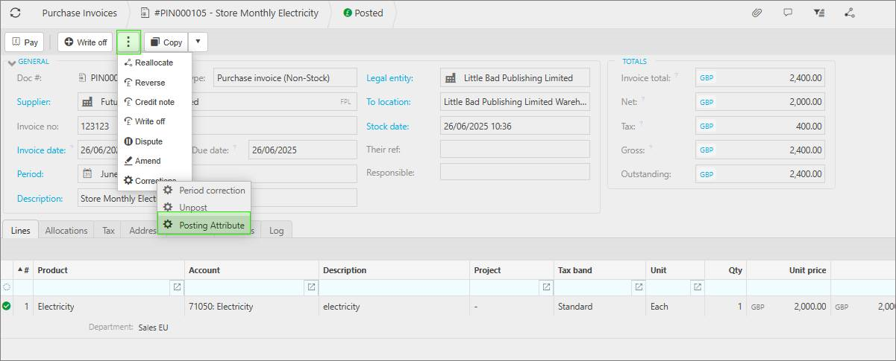Open the attachments paperclip icon
The image size is (896, 361).
click(756, 13)
